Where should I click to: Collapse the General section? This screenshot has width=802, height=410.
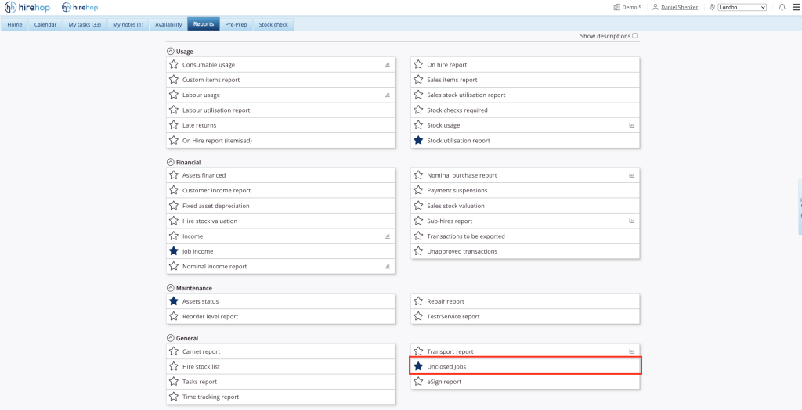tap(170, 338)
